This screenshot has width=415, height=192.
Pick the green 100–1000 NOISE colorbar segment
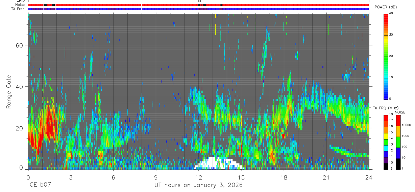click(x=398, y=142)
